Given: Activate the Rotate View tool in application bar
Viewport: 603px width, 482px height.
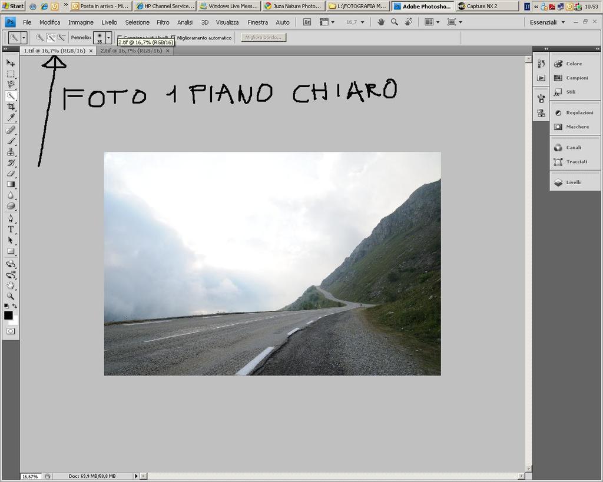Looking at the screenshot, I should 408,22.
